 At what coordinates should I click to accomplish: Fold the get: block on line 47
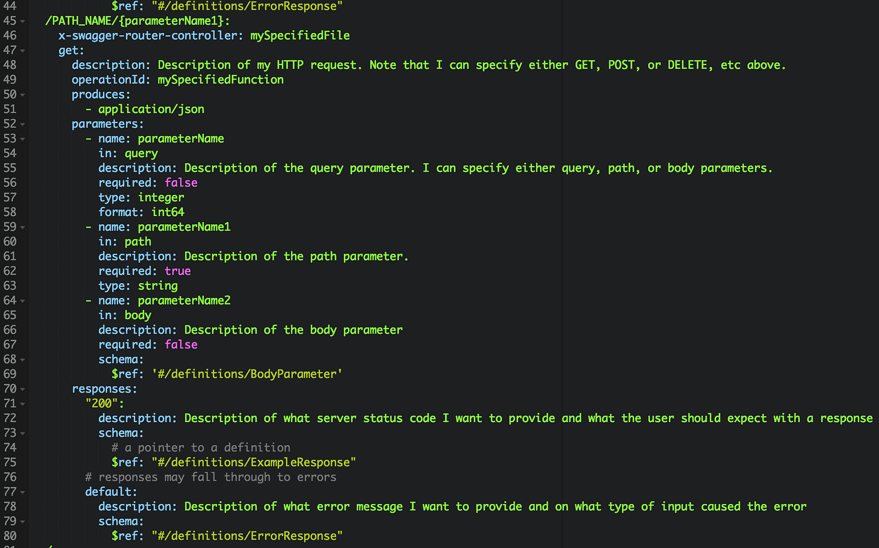point(23,51)
